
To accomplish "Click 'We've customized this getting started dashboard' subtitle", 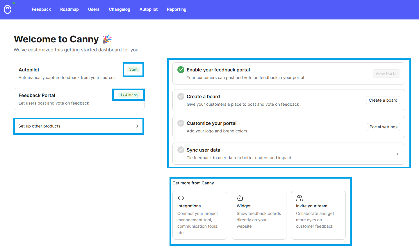I will 76,50.
